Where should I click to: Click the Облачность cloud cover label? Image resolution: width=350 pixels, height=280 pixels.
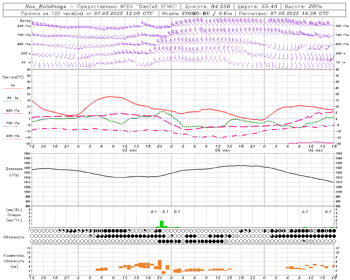pyautogui.click(x=14, y=237)
